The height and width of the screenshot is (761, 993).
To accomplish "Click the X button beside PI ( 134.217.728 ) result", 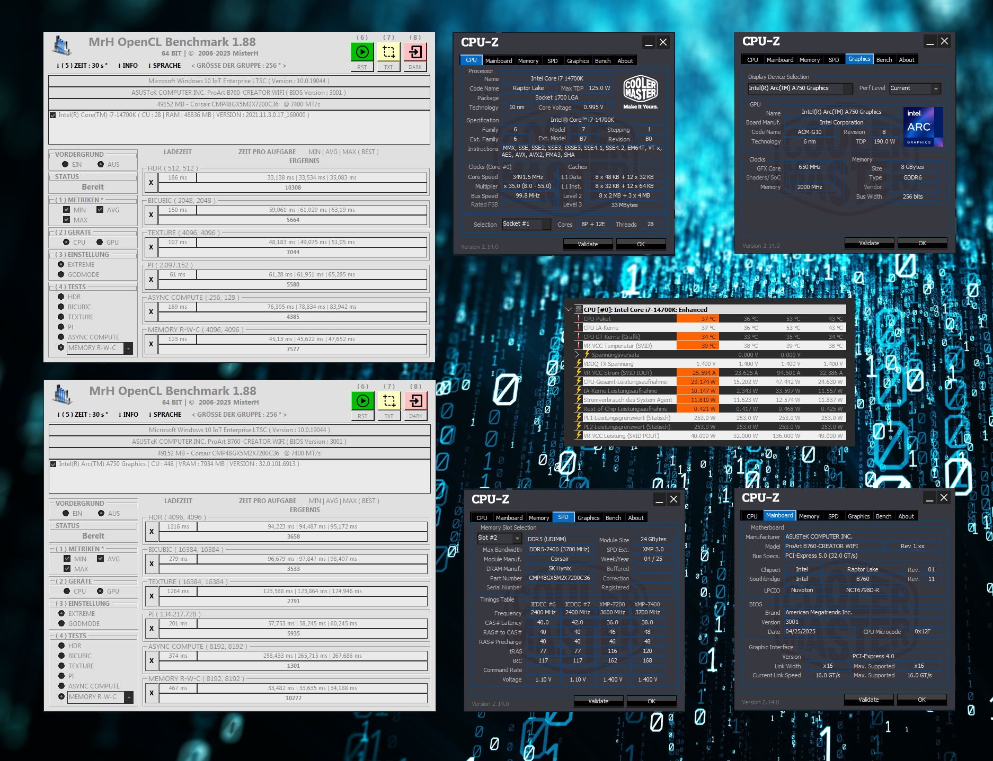I will [x=152, y=628].
